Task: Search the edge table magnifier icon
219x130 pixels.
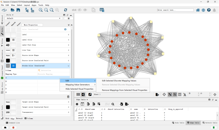Action: (x=113, y=104)
